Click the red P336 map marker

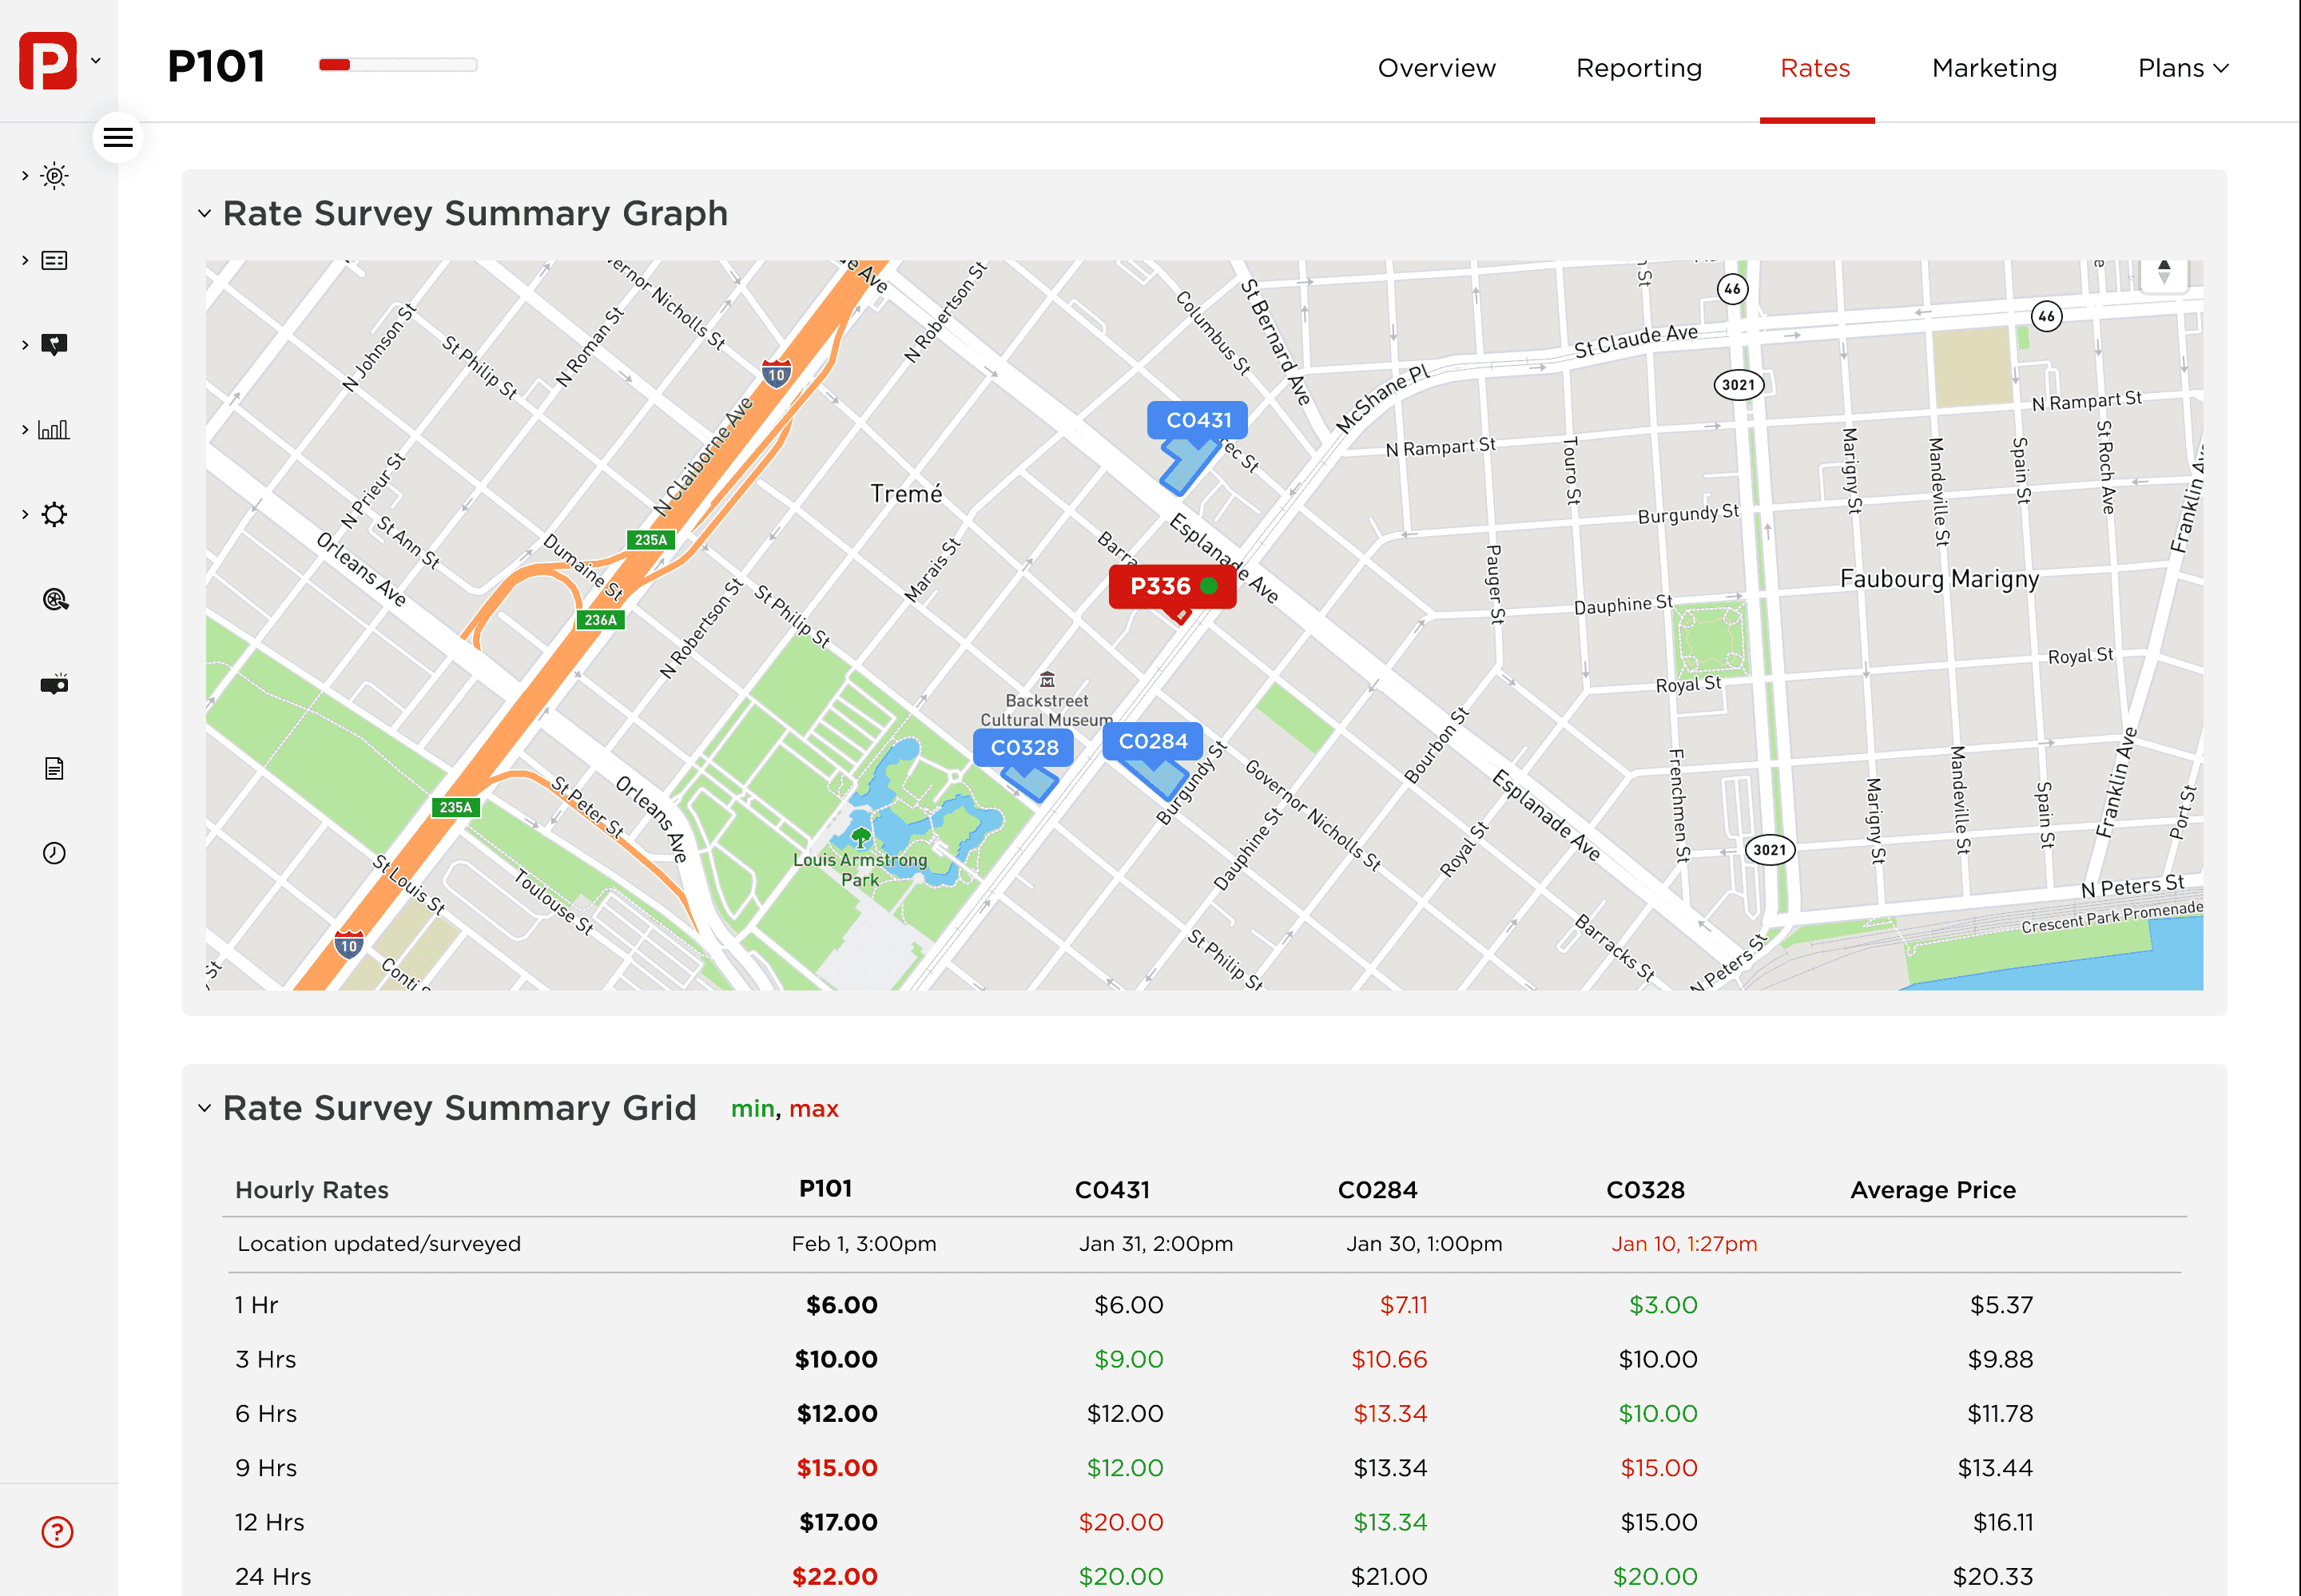(x=1172, y=587)
